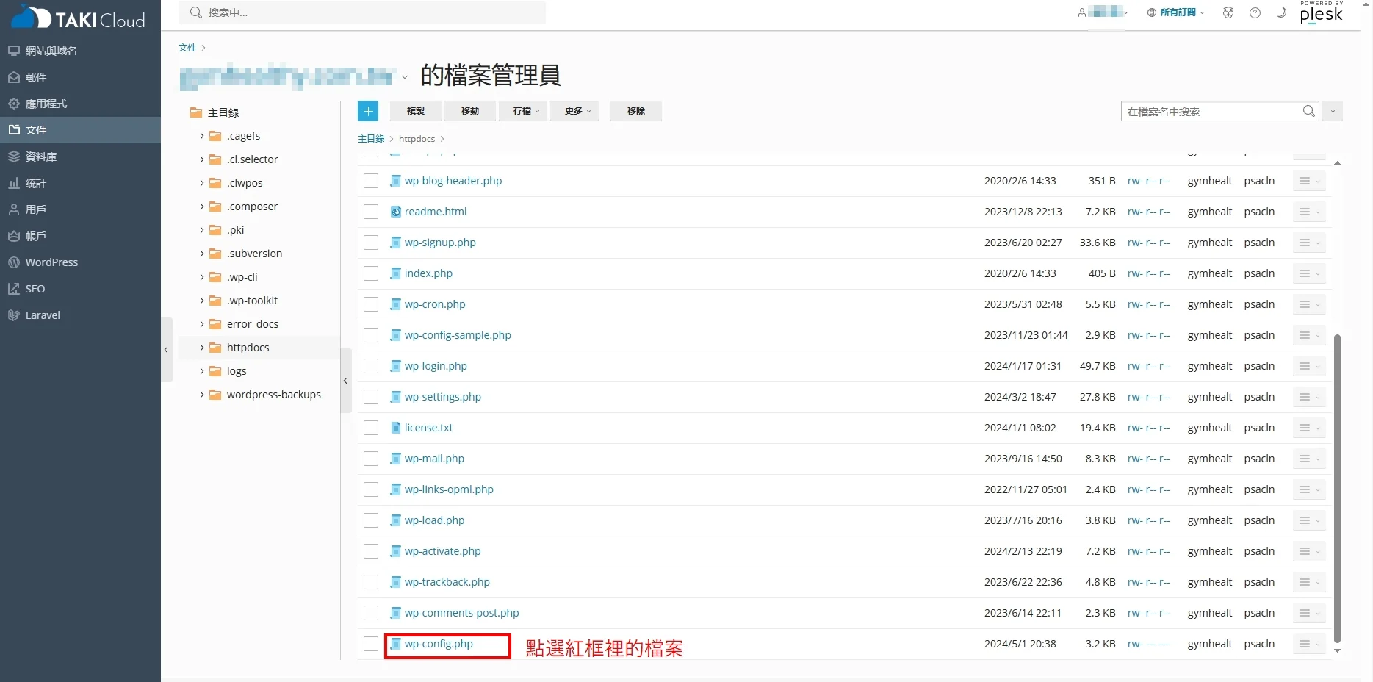Click the Plesk logo
Screen dimensions: 1373x682
[x=1321, y=12]
